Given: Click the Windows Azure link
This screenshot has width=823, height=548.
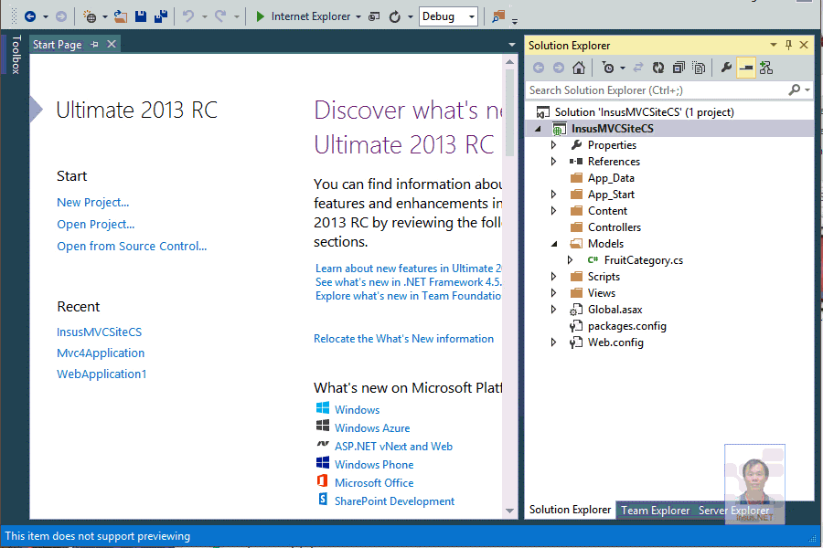Looking at the screenshot, I should pyautogui.click(x=372, y=428).
